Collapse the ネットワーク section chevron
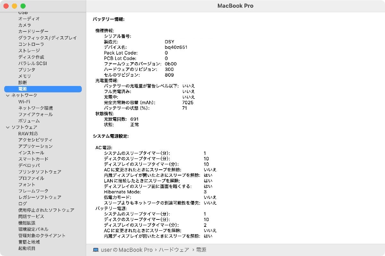 pos(7,95)
